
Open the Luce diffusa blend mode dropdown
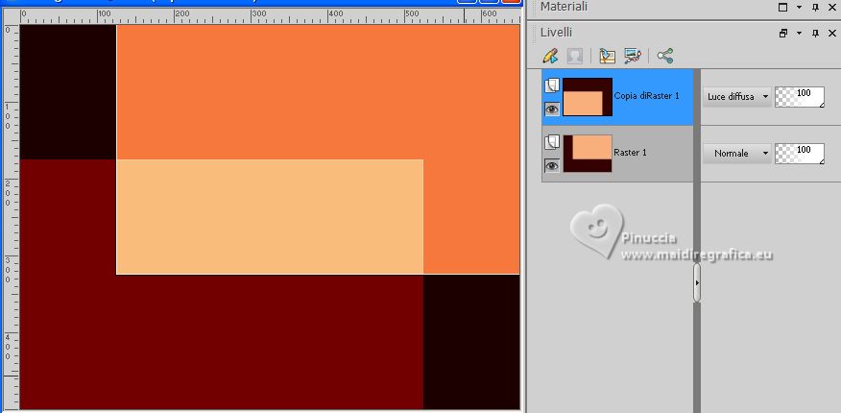737,97
